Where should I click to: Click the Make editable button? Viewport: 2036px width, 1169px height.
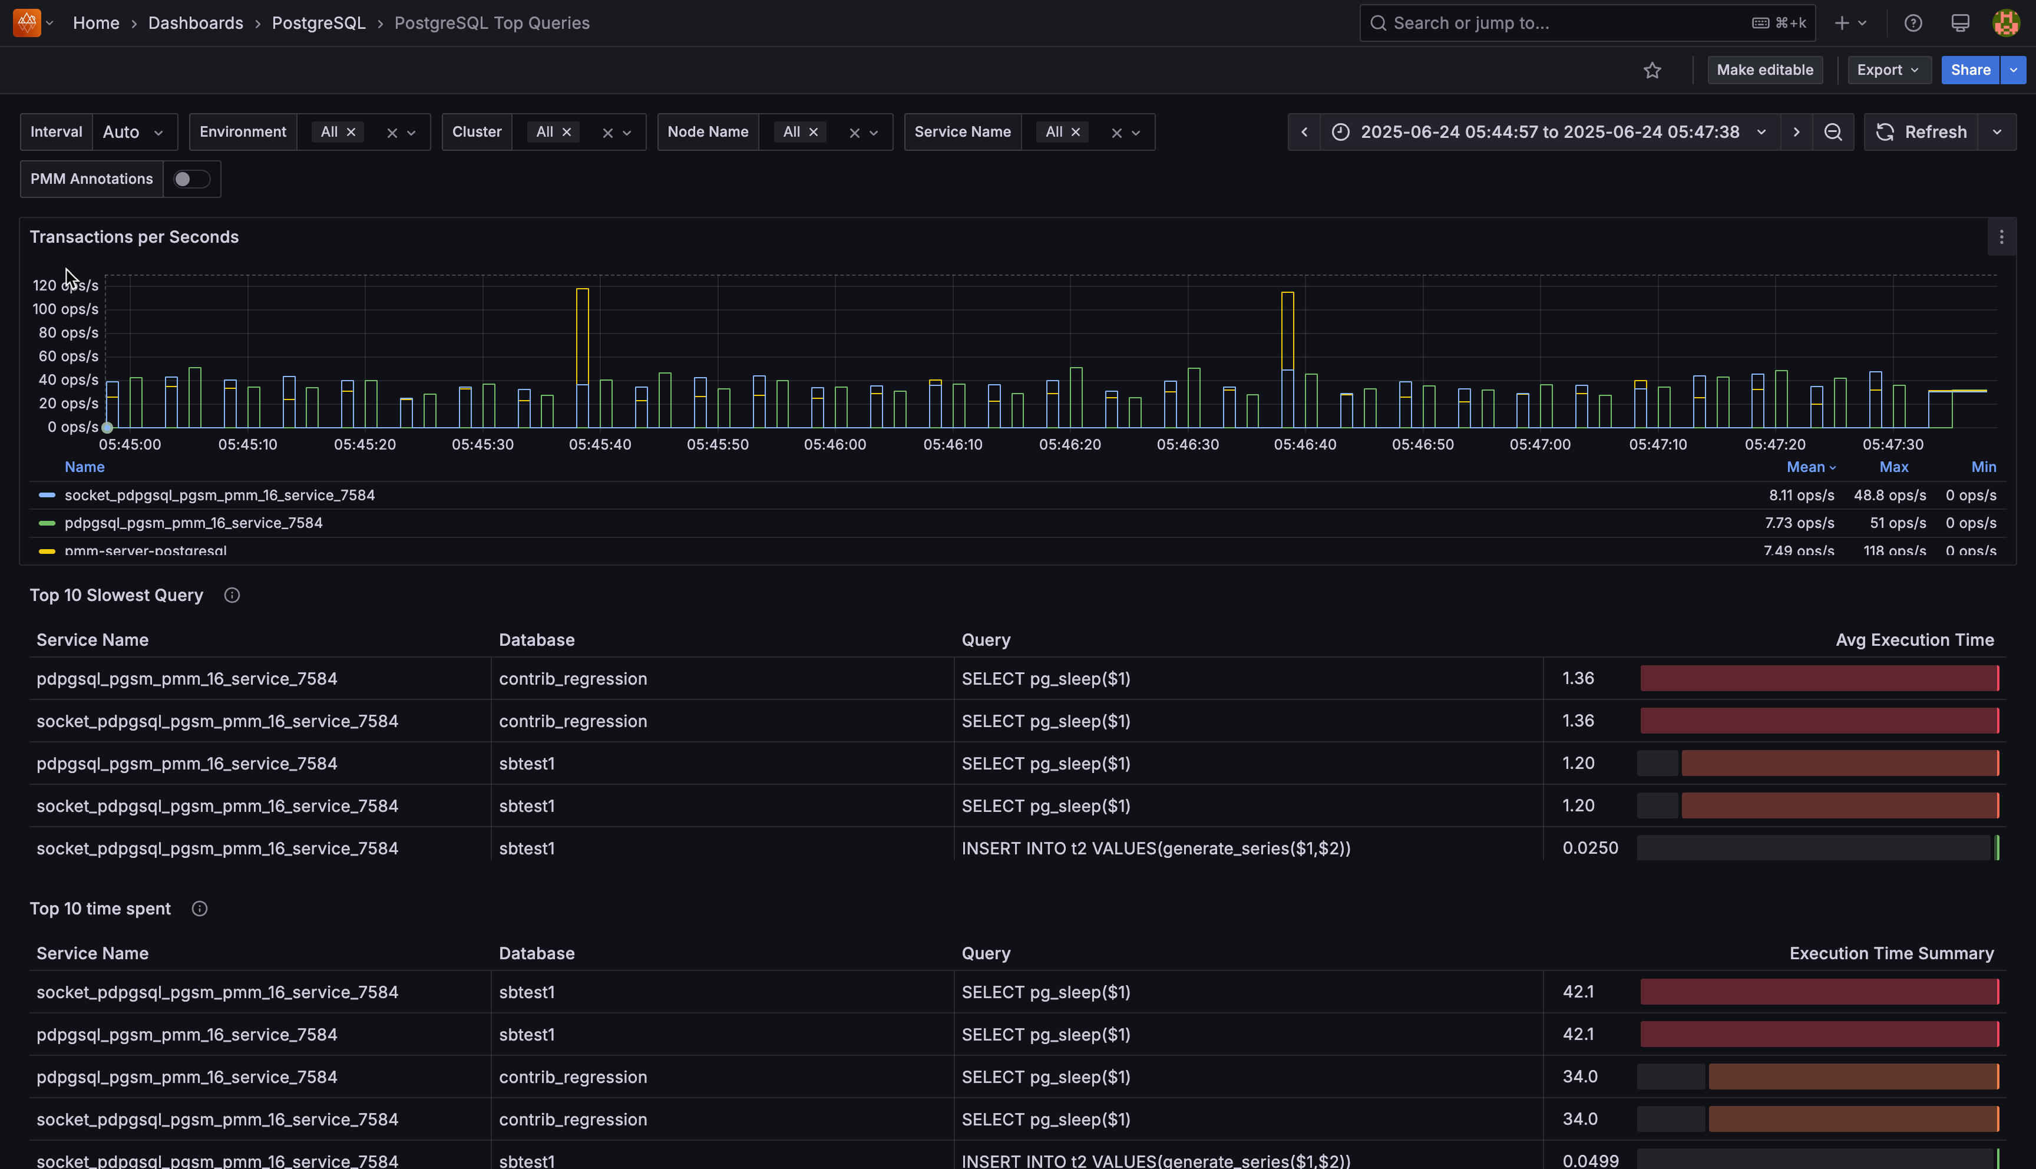click(x=1765, y=70)
